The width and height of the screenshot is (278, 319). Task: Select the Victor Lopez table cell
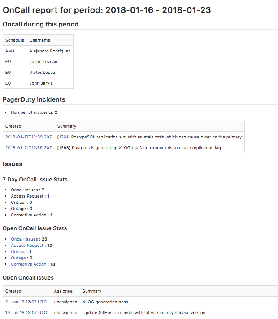(50, 73)
